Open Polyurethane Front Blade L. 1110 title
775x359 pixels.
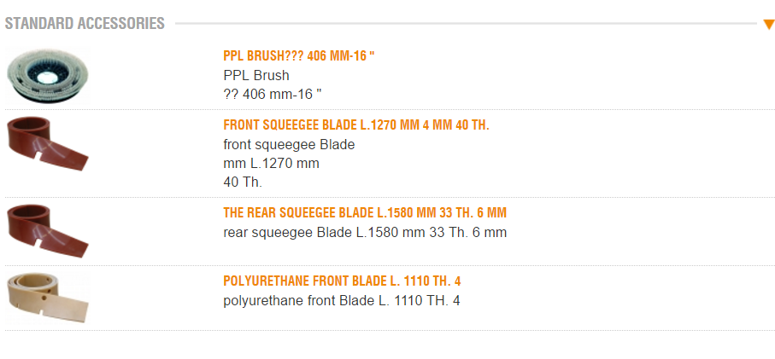click(x=343, y=281)
